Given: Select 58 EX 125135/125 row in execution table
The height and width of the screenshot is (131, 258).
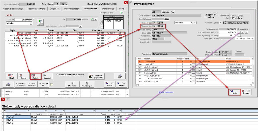Looking at the screenshot, I should pyautogui.click(x=194, y=76).
